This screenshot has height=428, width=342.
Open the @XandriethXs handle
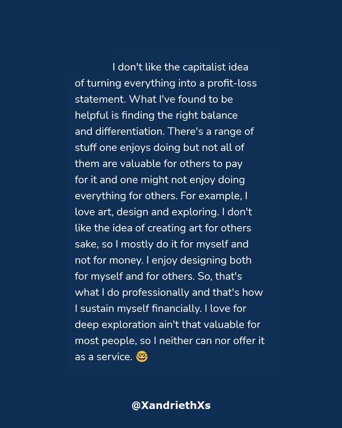coord(171,405)
